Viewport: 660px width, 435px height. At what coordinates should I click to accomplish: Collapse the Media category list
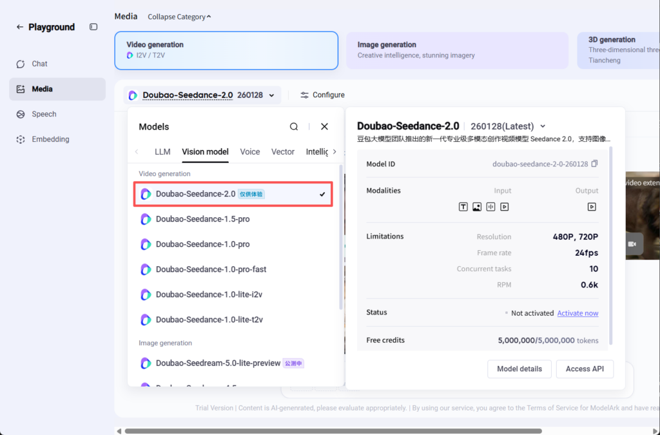(x=179, y=17)
